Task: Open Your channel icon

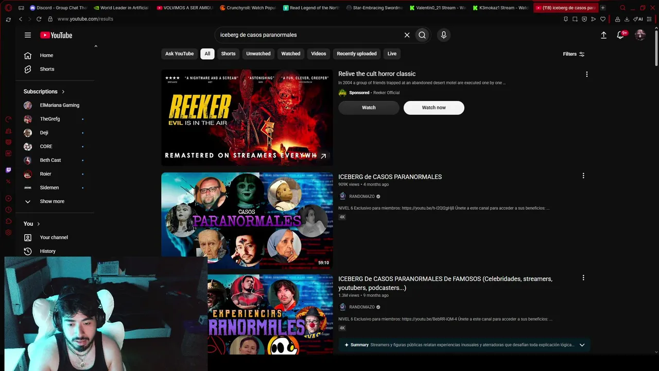Action: click(x=28, y=238)
